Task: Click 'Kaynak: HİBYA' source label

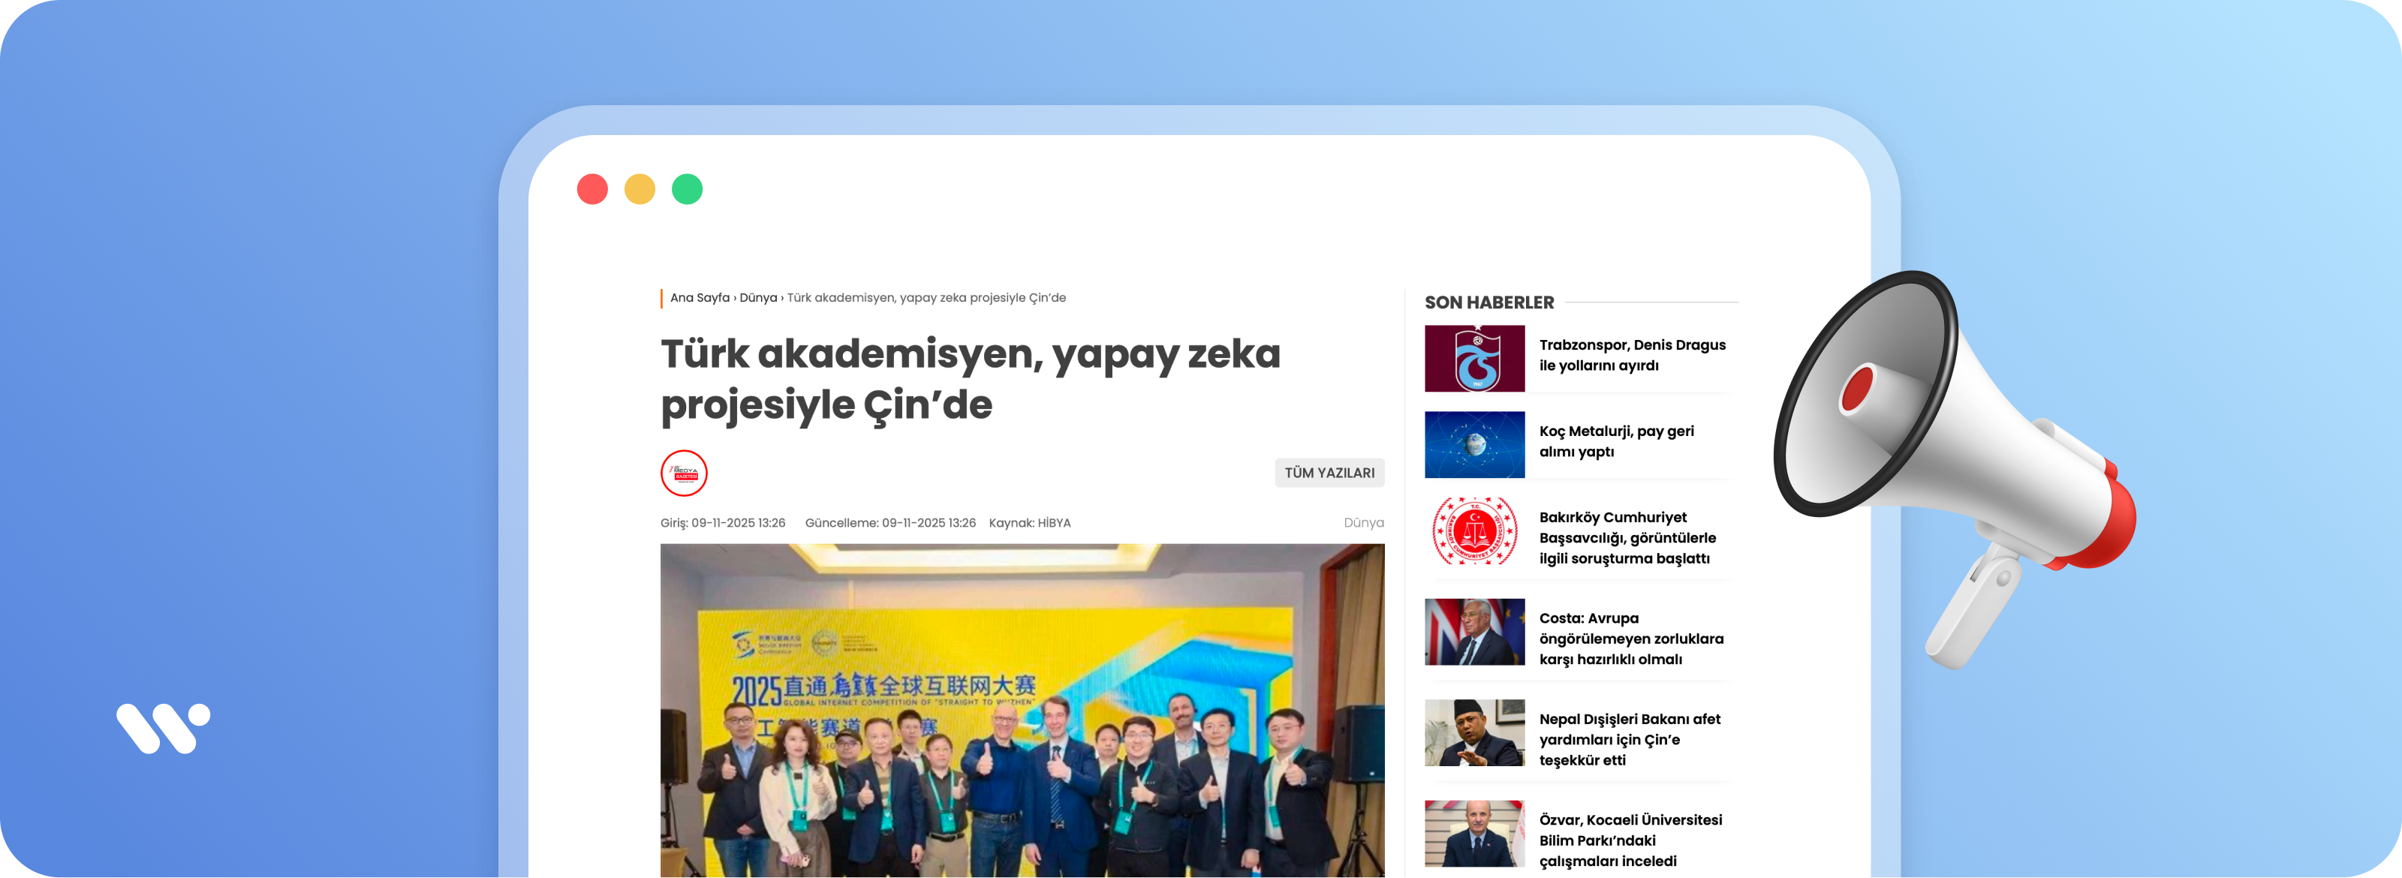Action: click(1029, 523)
